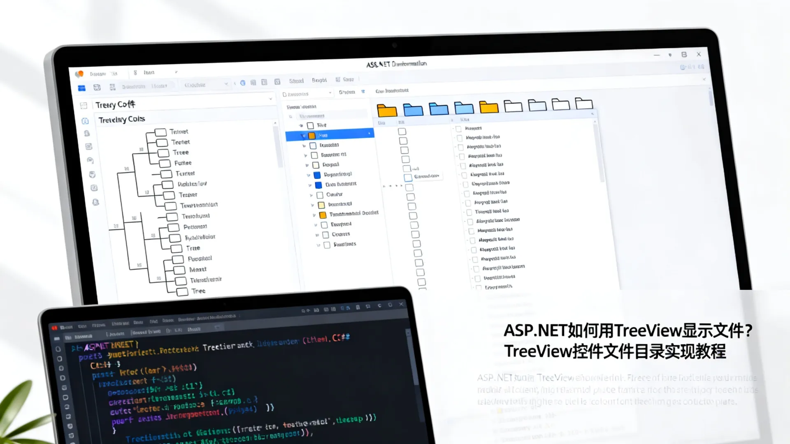Tick the box of the 'Teetet' tree node
Image resolution: width=790 pixels, height=444 pixels.
coord(162,142)
